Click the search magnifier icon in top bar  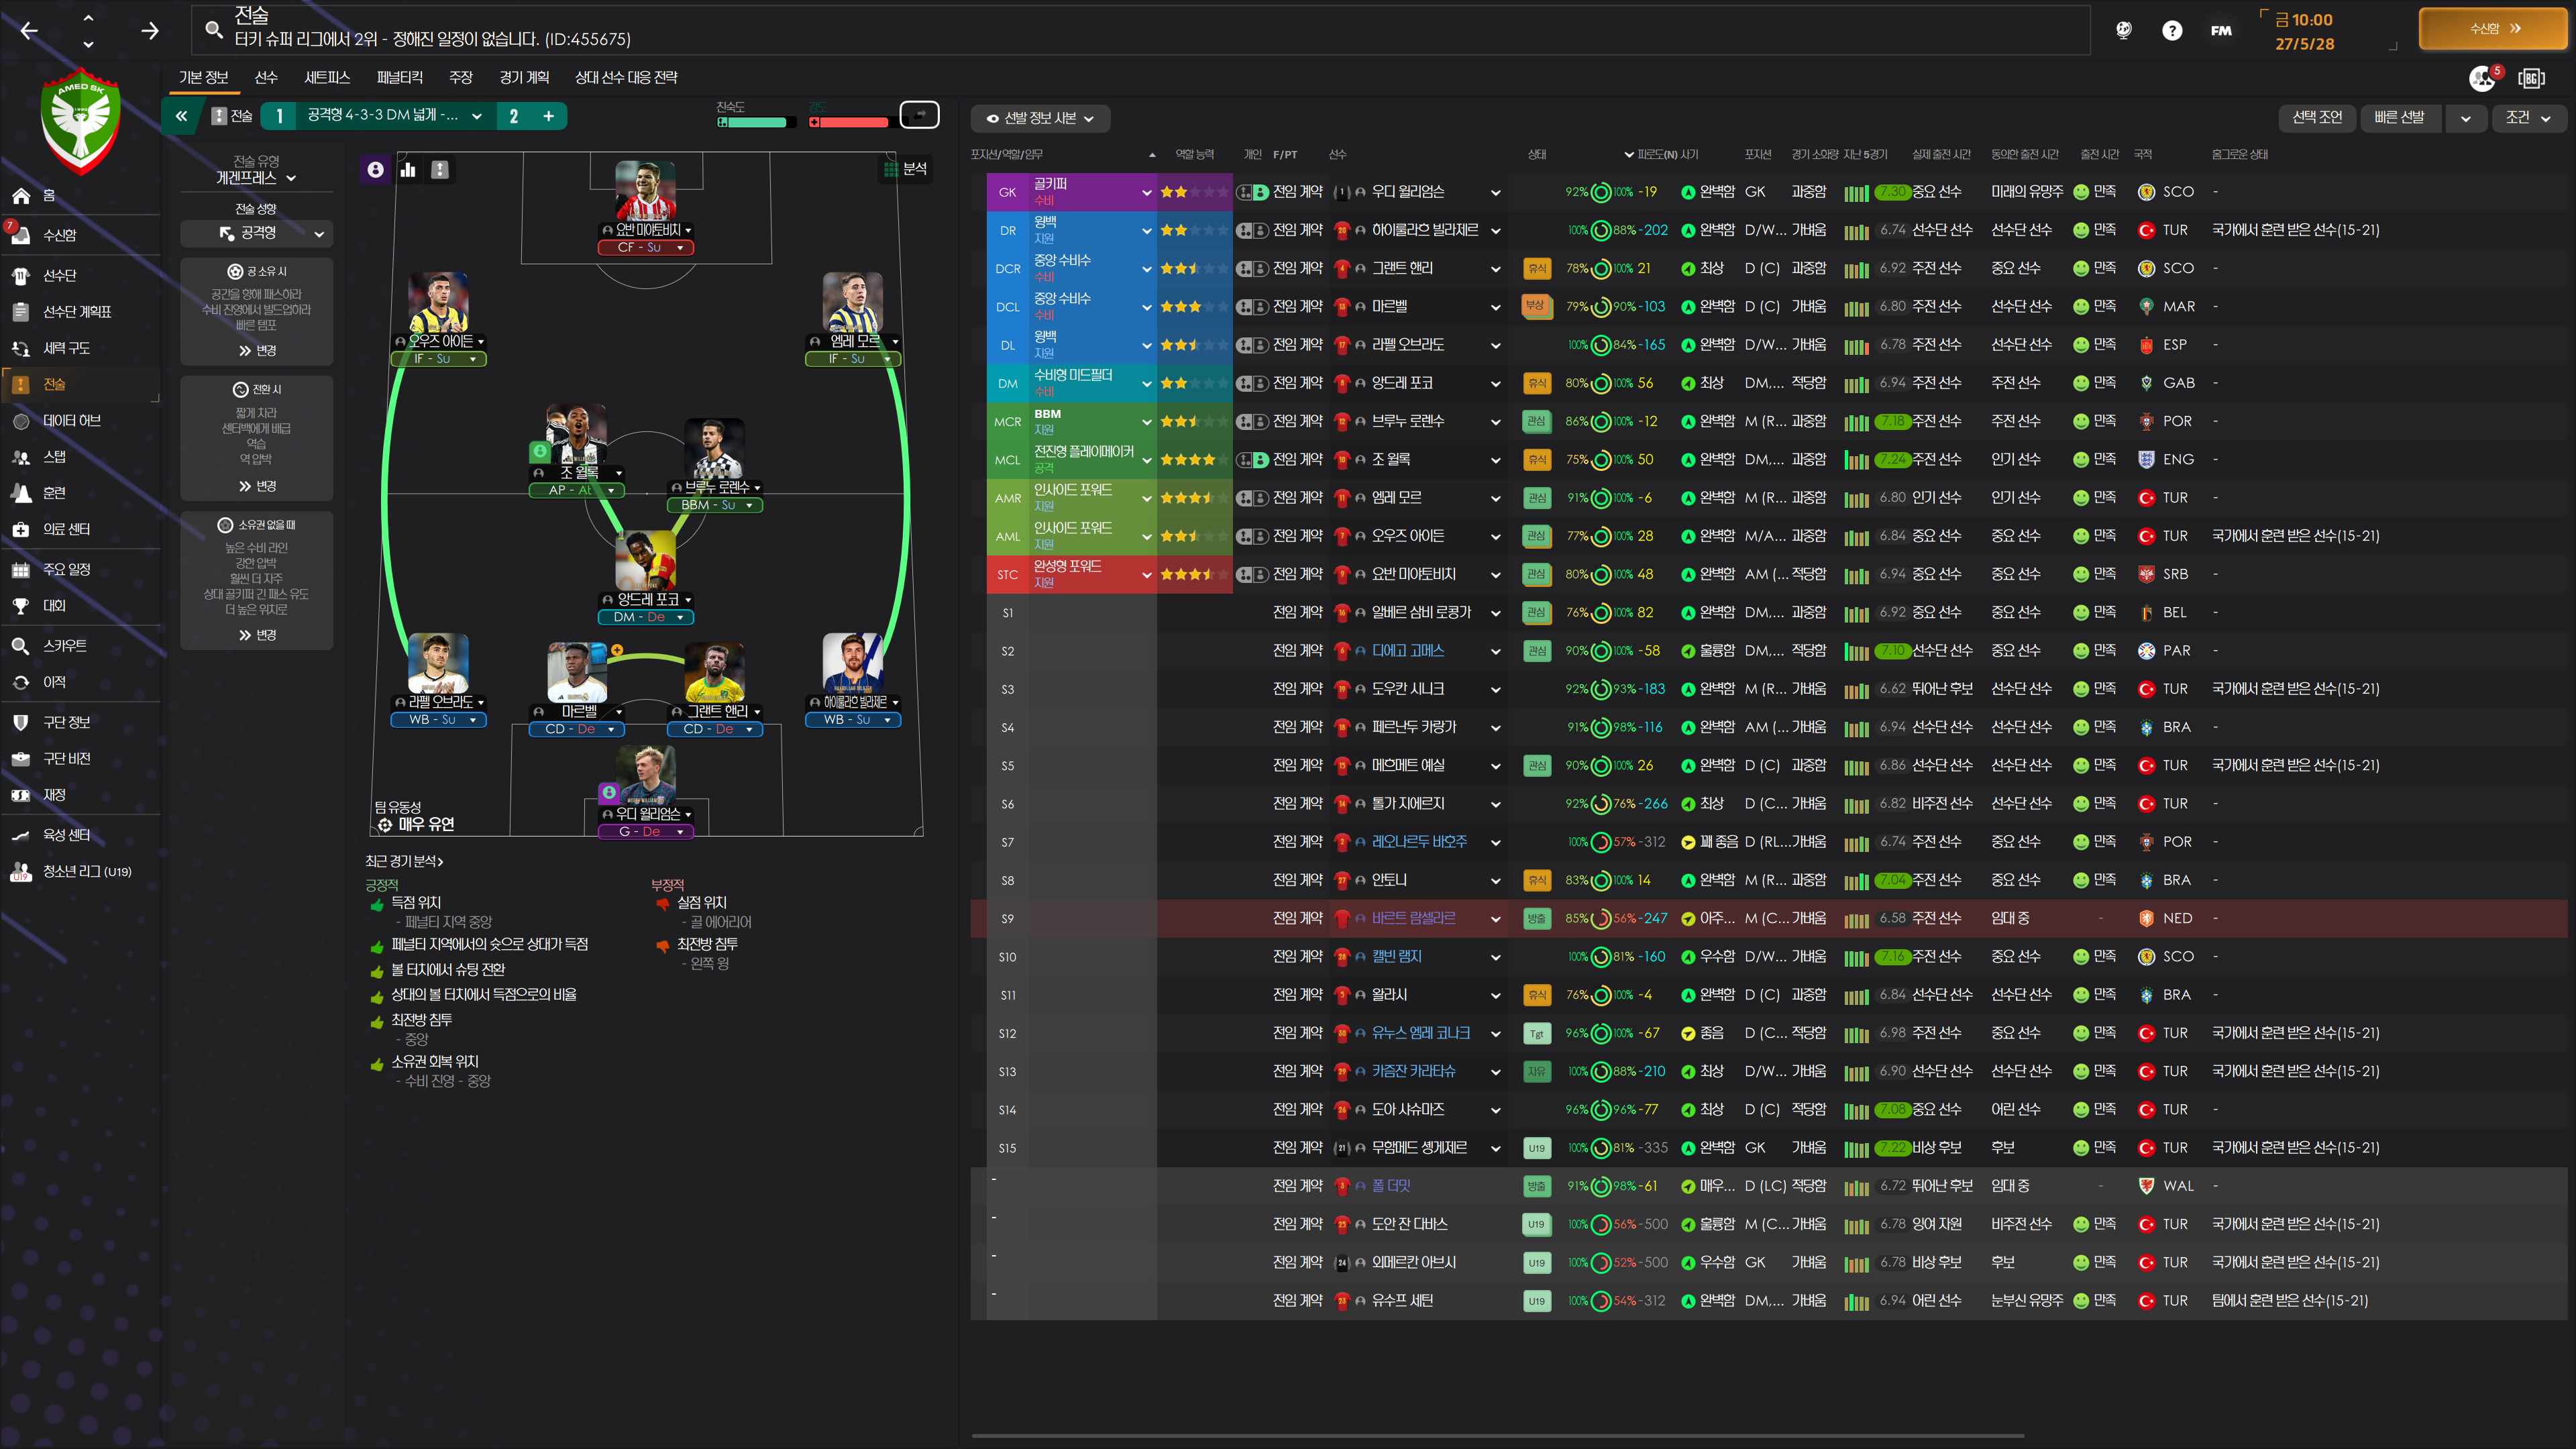click(x=213, y=30)
